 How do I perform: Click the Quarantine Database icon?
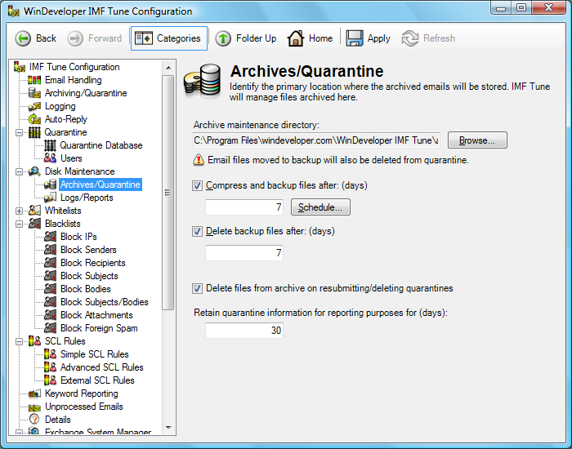(50, 145)
